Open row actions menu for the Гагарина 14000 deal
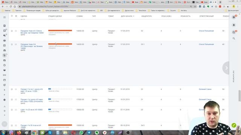Image resolution: width=241 pixels, height=135 pixels. 16,31
